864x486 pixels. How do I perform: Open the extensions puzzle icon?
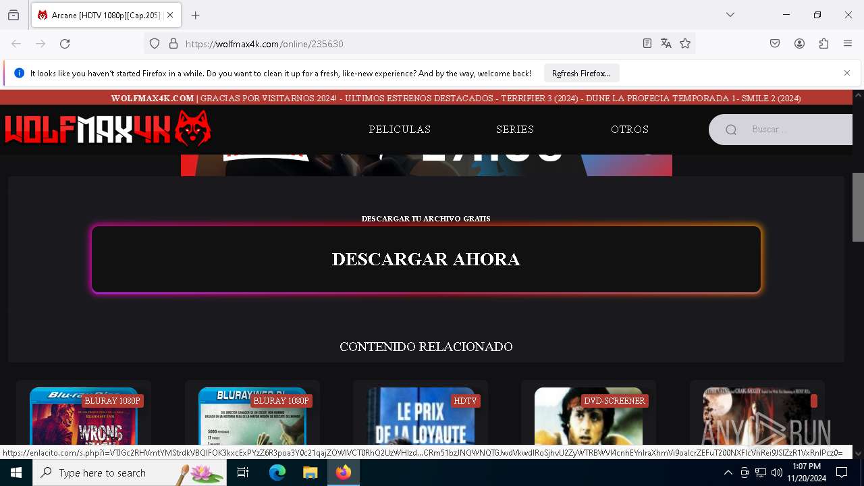click(823, 44)
